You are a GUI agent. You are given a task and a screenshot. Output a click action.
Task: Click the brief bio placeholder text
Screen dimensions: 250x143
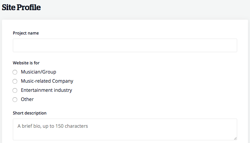tap(53, 126)
